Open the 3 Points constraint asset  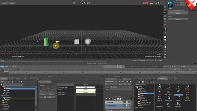coord(159,87)
